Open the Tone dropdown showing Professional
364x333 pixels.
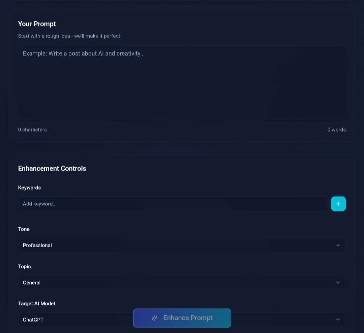(x=182, y=245)
